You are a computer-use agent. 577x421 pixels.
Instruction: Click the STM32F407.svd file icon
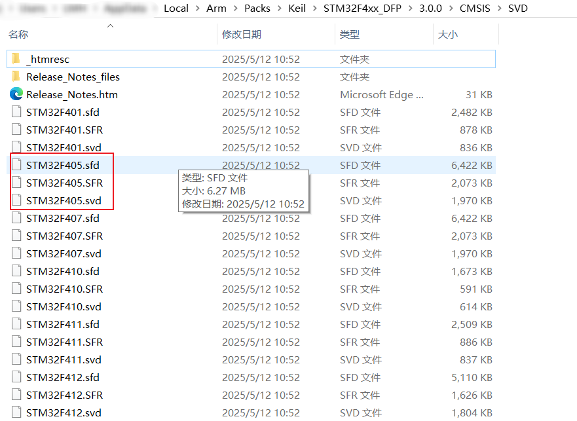pyautogui.click(x=16, y=253)
